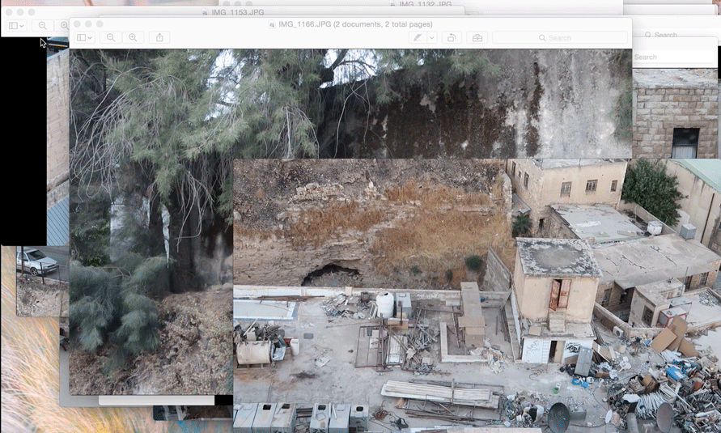Image resolution: width=721 pixels, height=433 pixels.
Task: Expand the highlight color dropdown arrow
Action: click(432, 38)
